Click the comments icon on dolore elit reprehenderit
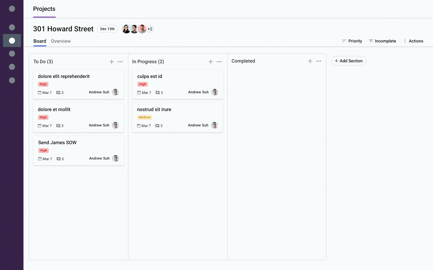Image resolution: width=433 pixels, height=270 pixels. coord(58,93)
